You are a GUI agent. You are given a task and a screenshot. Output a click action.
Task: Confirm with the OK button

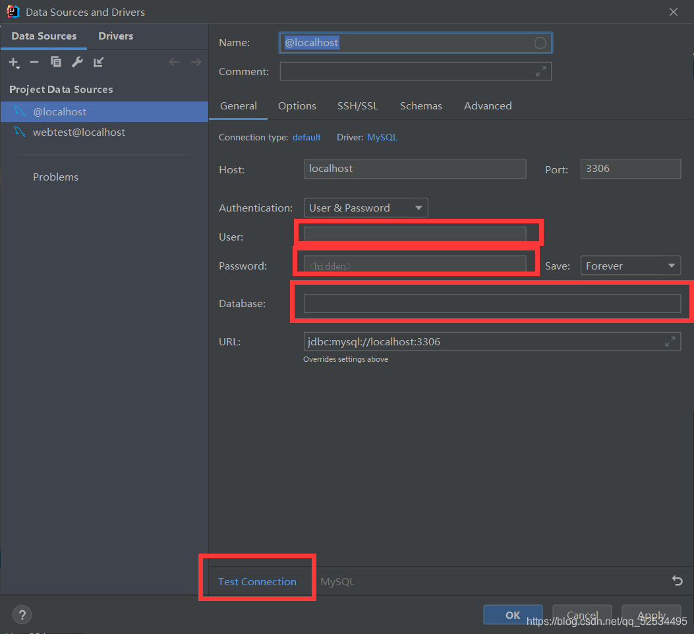(513, 614)
